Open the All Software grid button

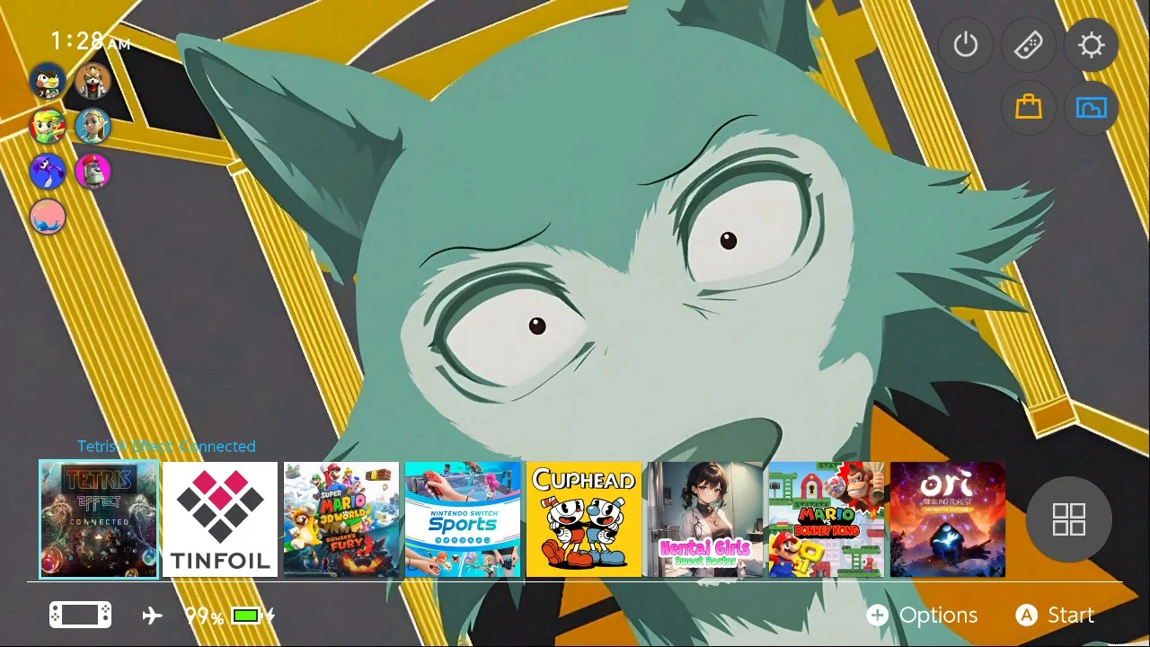pos(1069,519)
